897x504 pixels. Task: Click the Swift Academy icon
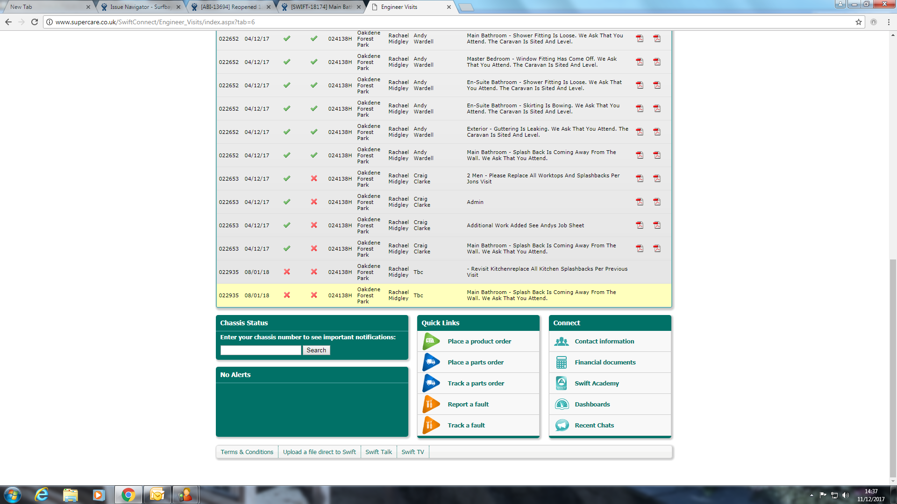[x=562, y=384]
